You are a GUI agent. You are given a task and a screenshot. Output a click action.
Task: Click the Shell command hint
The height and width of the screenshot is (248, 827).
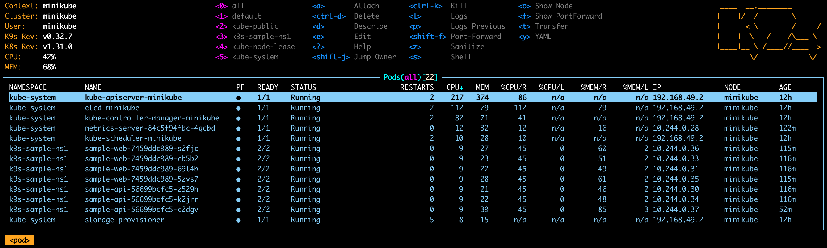[x=461, y=57]
